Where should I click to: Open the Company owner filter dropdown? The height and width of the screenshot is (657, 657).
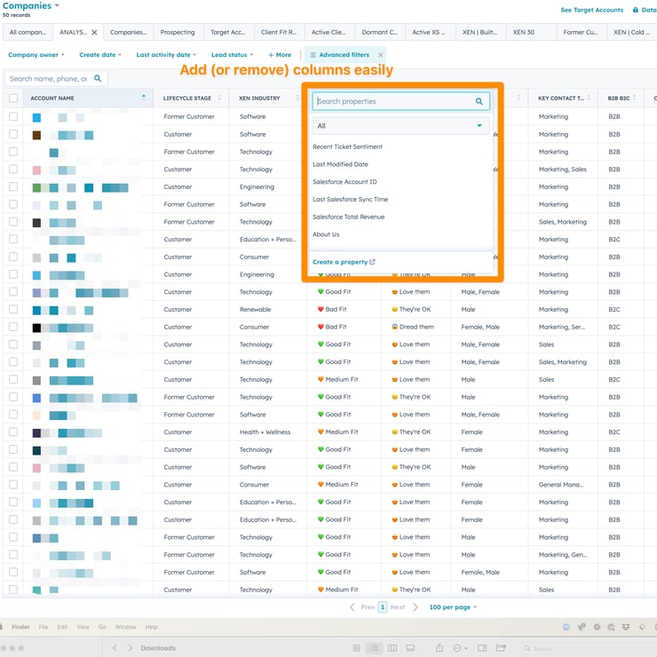(x=36, y=55)
